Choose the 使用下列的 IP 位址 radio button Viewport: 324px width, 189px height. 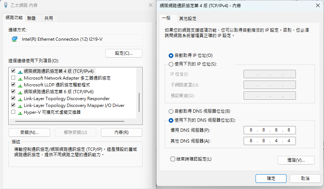click(x=171, y=64)
